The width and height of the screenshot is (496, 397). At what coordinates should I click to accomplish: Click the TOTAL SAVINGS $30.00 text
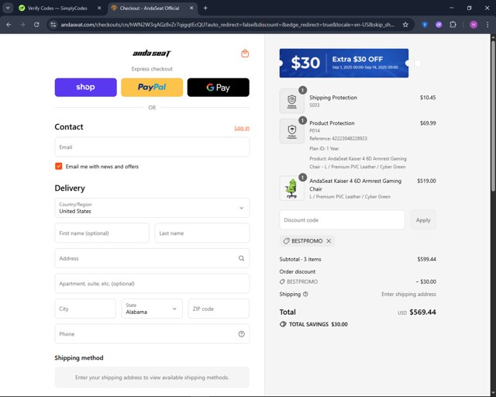(319, 324)
